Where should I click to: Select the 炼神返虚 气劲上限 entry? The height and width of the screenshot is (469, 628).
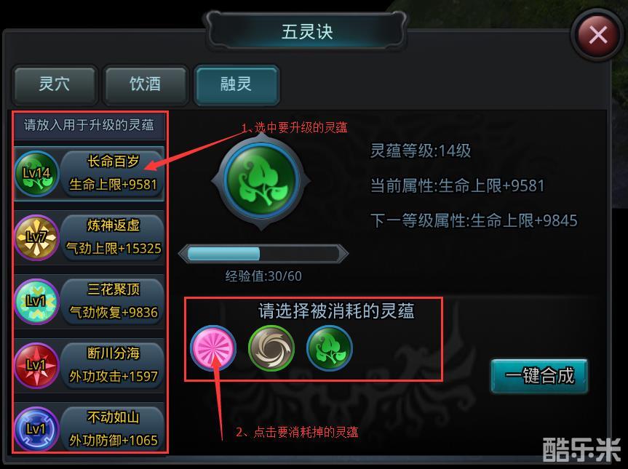[112, 238]
